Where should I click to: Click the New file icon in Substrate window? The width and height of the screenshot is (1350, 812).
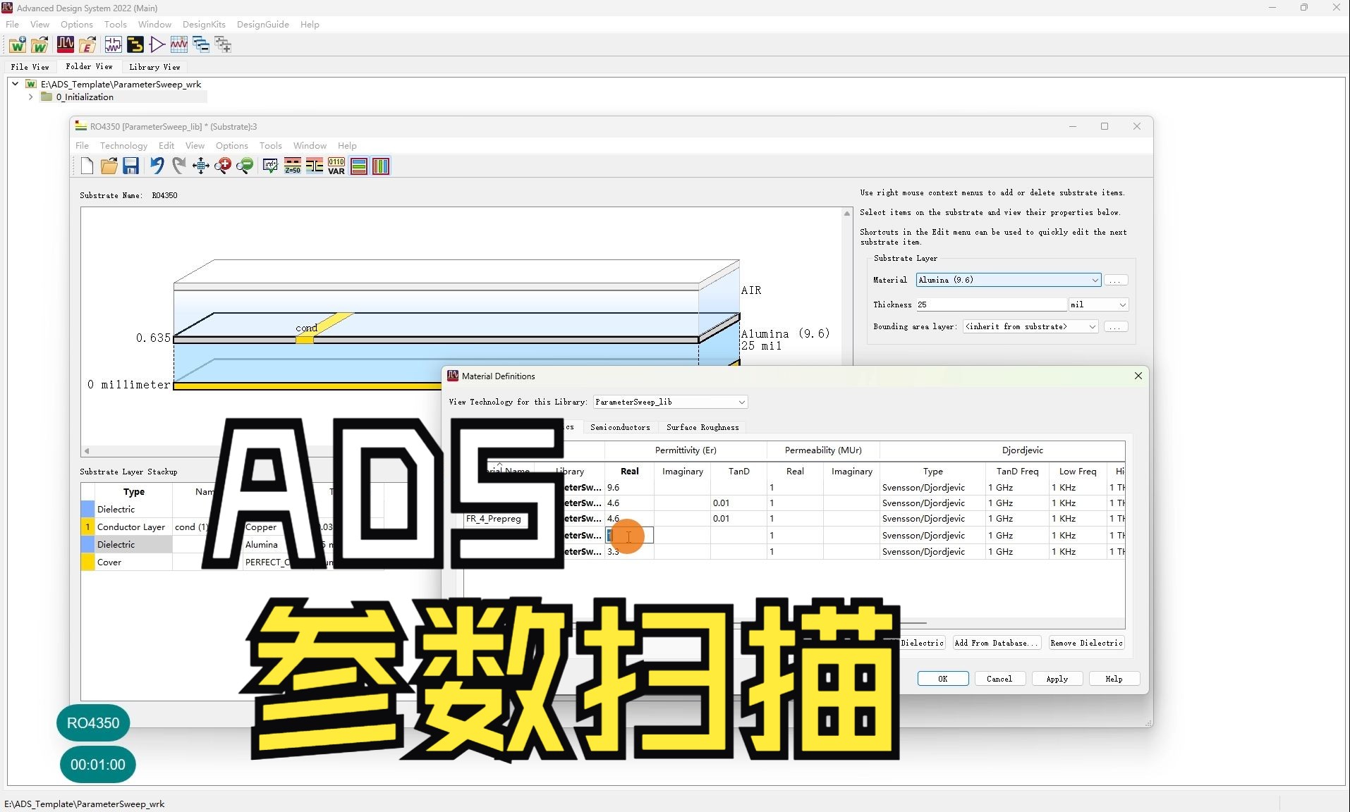pyautogui.click(x=87, y=166)
